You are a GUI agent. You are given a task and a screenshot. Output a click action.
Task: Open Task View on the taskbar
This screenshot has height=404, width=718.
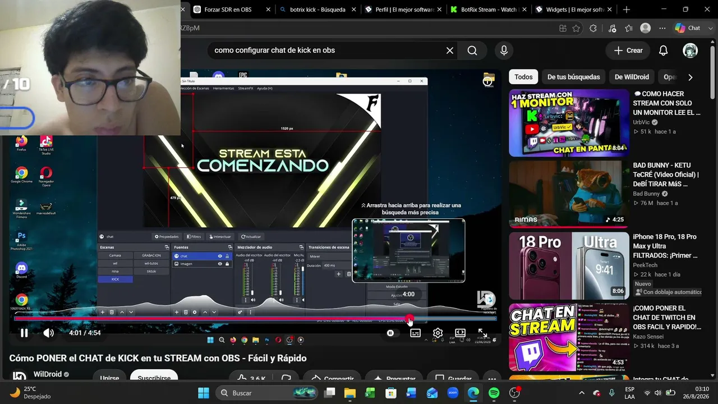click(330, 393)
